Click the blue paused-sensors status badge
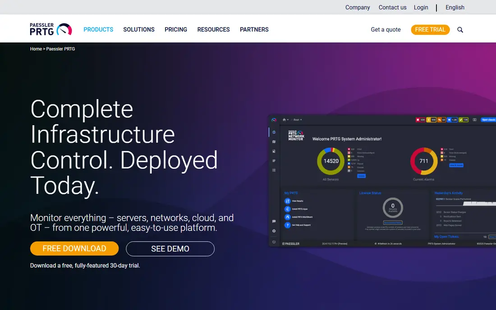Screen dimensions: 496x310 (453, 120)
